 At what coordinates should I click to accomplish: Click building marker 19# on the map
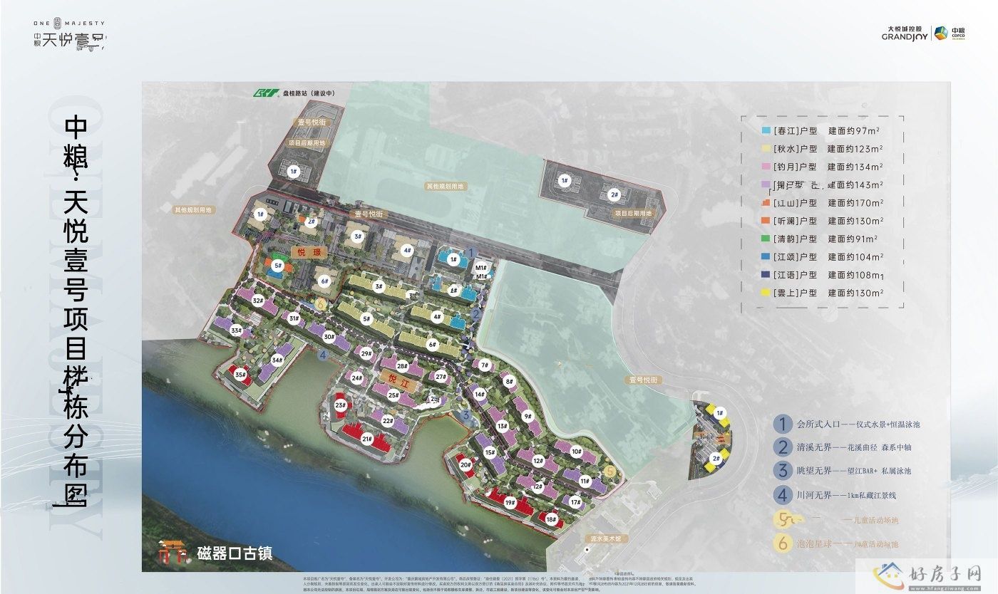tap(510, 503)
